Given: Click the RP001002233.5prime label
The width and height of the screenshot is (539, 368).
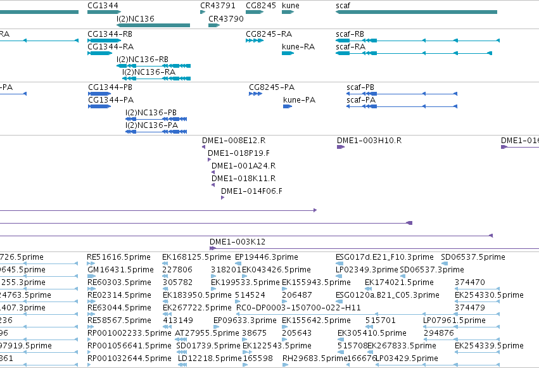Looking at the screenshot, I should pyautogui.click(x=129, y=333).
